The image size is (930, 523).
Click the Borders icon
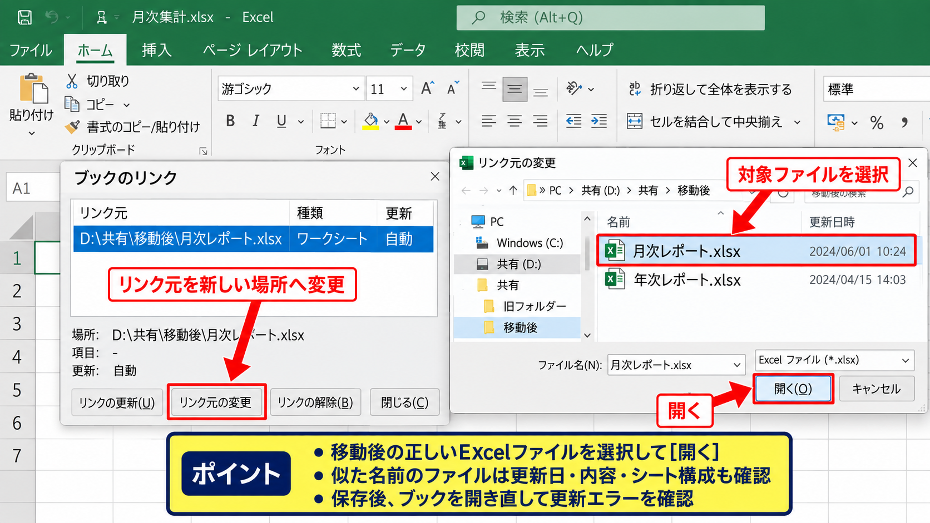tap(328, 121)
